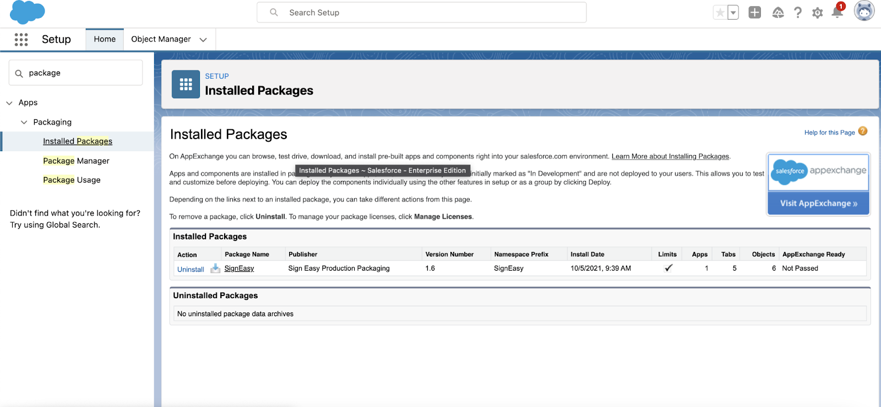Click the SignEasy package download icon
This screenshot has width=881, height=407.
(215, 268)
